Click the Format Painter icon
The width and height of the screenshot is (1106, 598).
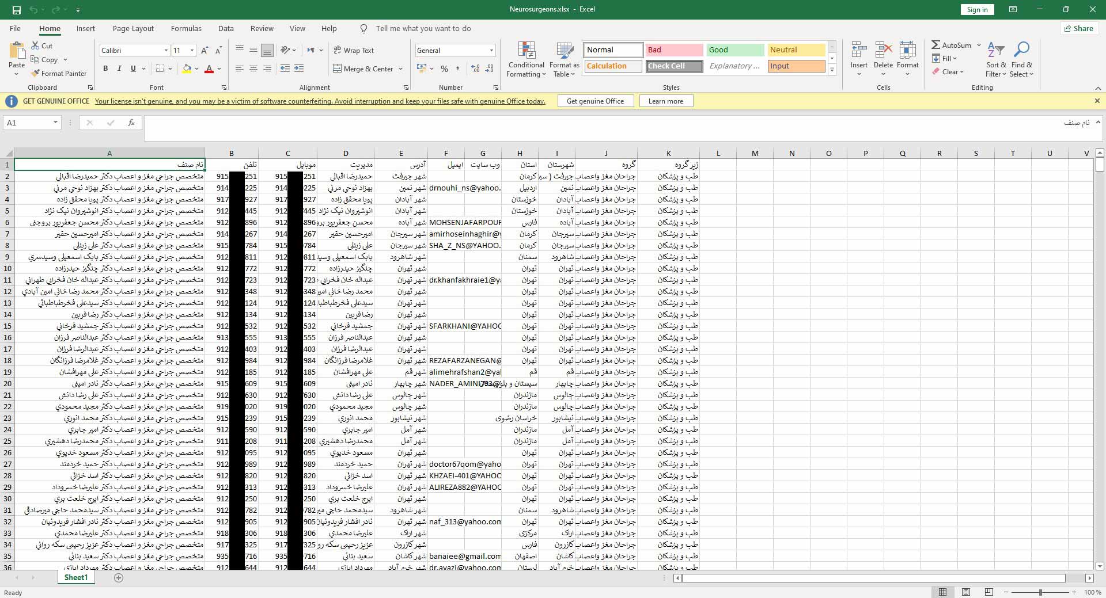(36, 74)
